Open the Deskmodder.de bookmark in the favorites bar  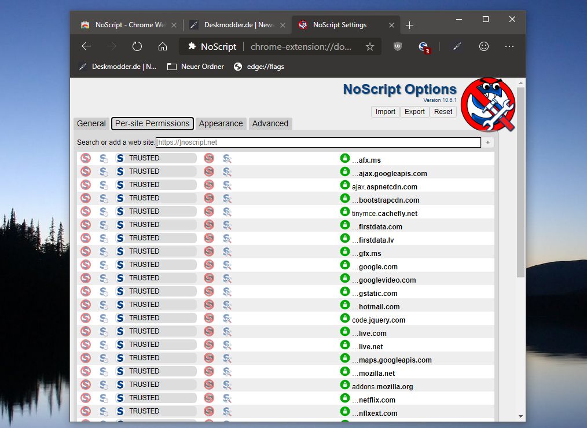click(x=118, y=67)
